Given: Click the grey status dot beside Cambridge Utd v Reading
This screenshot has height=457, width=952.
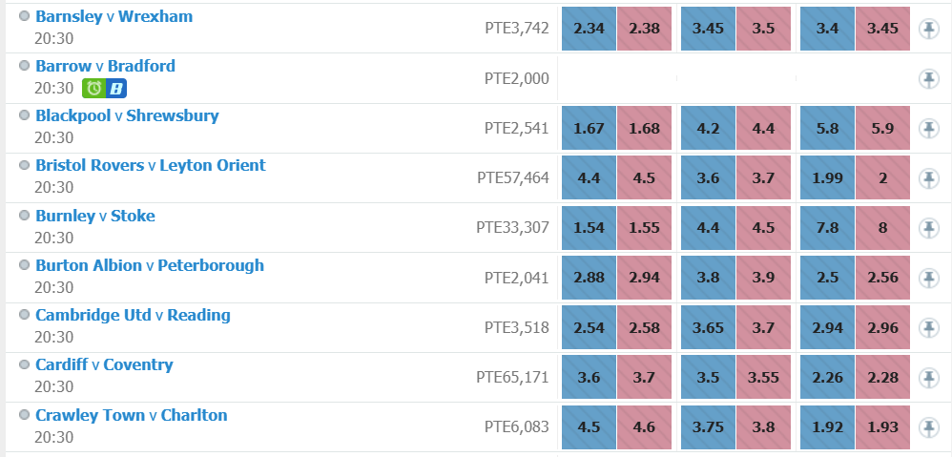Looking at the screenshot, I should coord(24,315).
